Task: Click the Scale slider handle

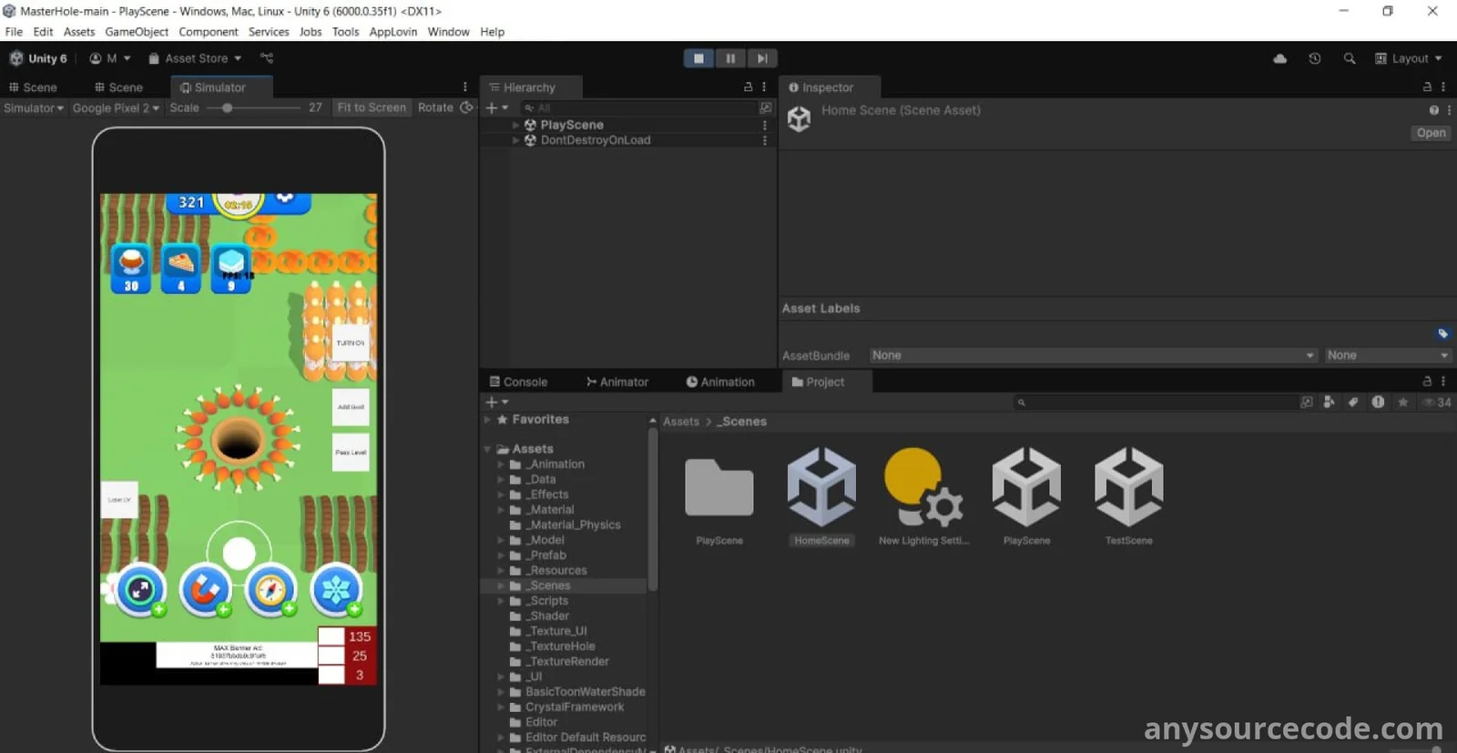Action: (227, 107)
